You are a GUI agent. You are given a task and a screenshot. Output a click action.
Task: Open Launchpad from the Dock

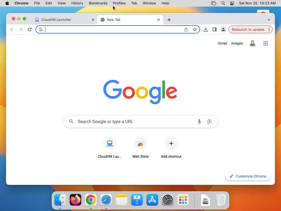pos(183,200)
